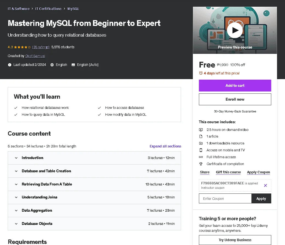Click the '5 lectures • 18min' text
The height and width of the screenshot is (245, 285).
tap(161, 197)
